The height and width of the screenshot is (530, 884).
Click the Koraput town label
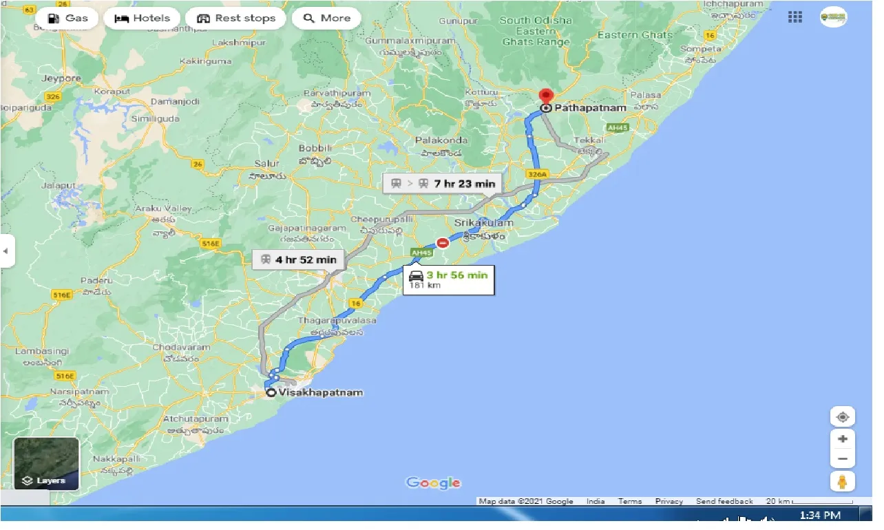coord(112,91)
